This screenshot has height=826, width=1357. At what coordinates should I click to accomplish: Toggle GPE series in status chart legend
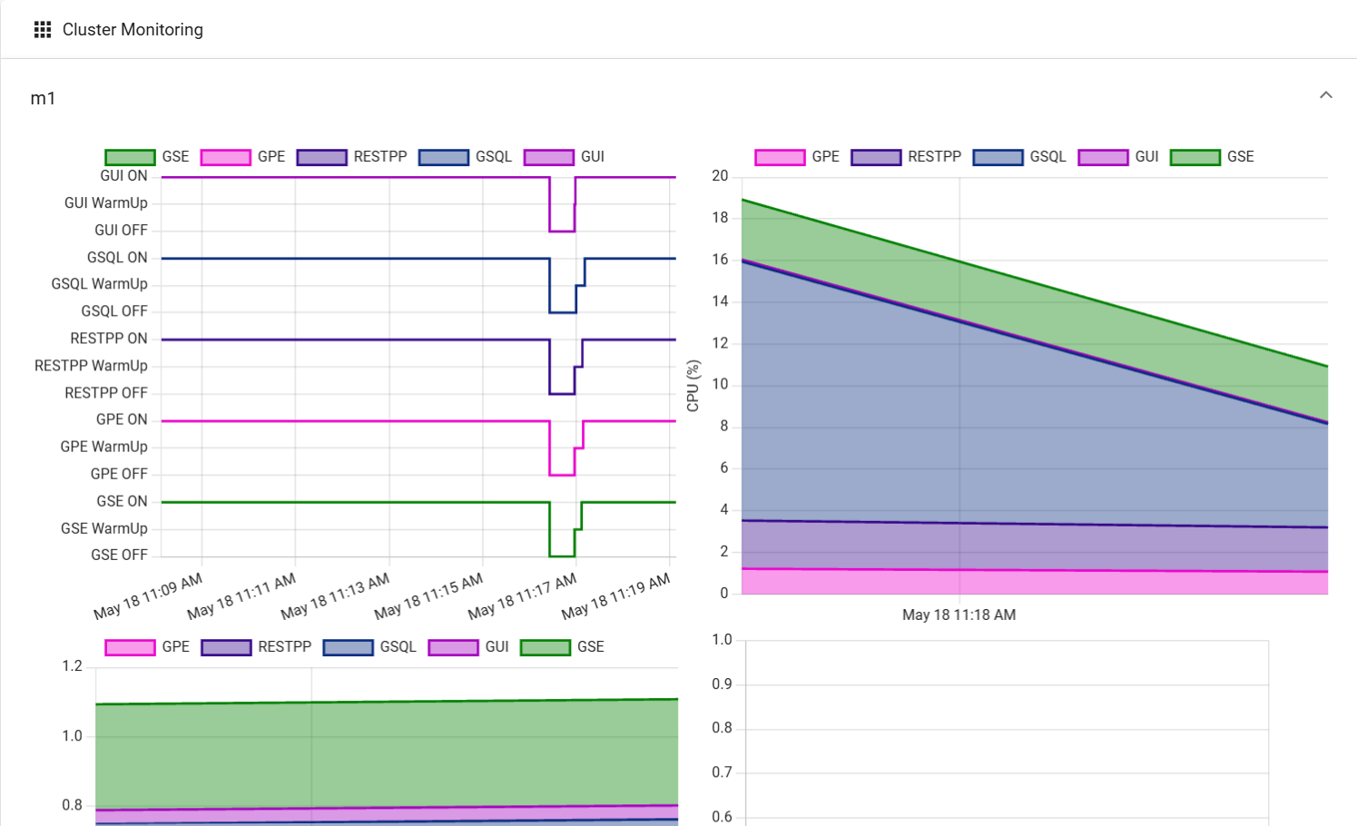(x=243, y=157)
